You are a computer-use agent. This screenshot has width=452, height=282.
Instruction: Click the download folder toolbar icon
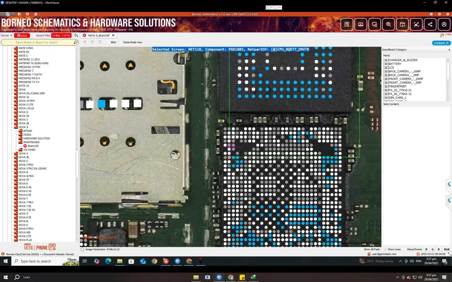[402, 24]
